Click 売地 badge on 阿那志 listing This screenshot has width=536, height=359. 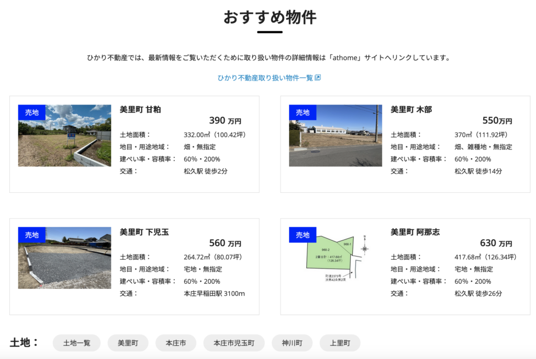tap(303, 235)
